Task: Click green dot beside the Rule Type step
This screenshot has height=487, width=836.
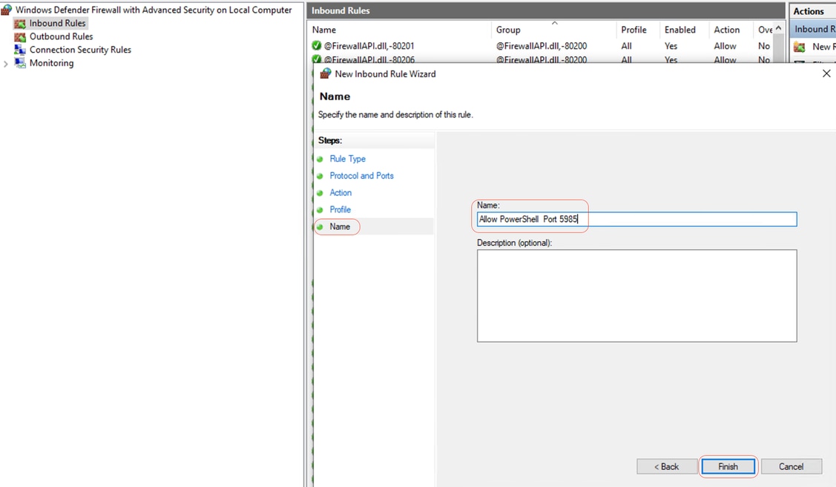Action: [x=320, y=159]
